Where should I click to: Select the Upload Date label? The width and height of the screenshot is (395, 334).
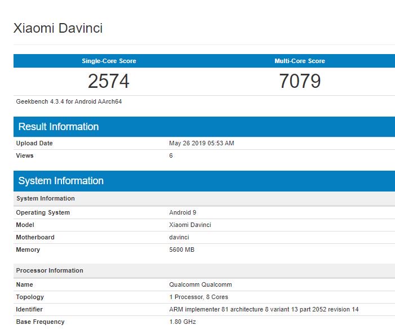(x=34, y=143)
